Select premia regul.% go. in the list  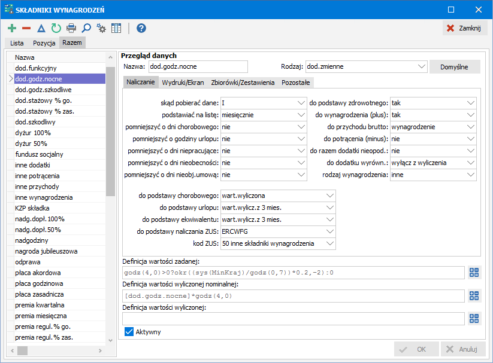pyautogui.click(x=60, y=327)
